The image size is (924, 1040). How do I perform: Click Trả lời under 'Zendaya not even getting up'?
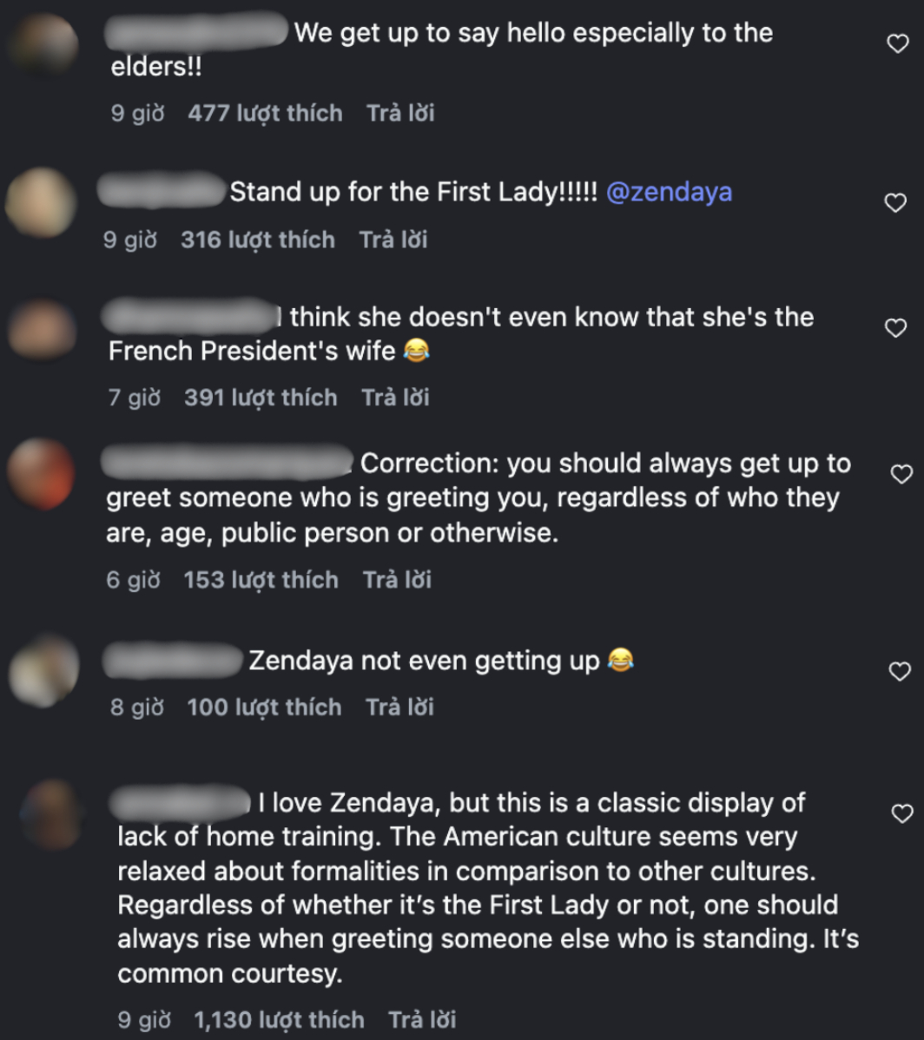pos(400,707)
